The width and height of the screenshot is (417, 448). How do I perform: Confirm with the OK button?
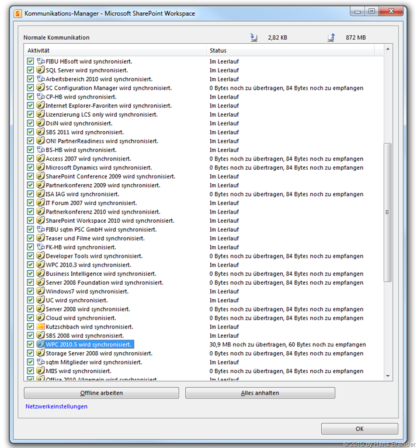(359, 429)
